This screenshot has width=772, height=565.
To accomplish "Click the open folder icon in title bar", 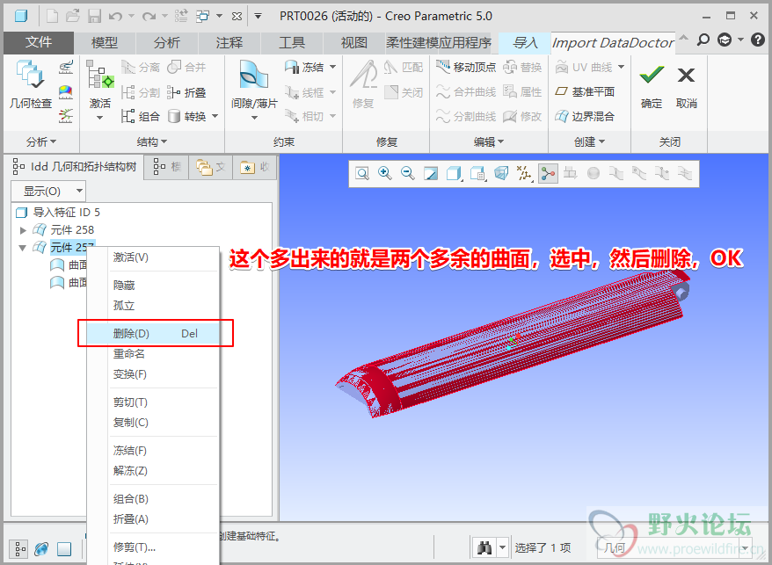I will coord(73,16).
